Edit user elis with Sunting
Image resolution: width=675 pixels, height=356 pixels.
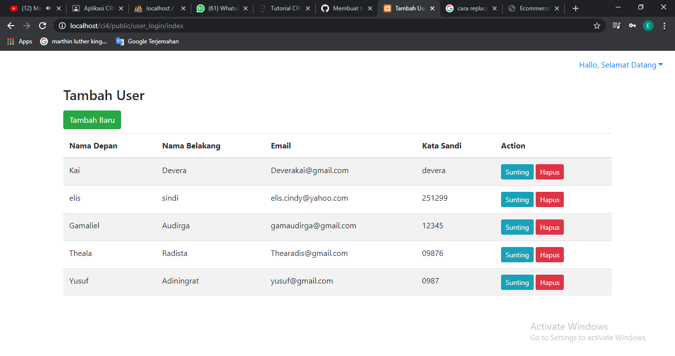pyautogui.click(x=517, y=200)
